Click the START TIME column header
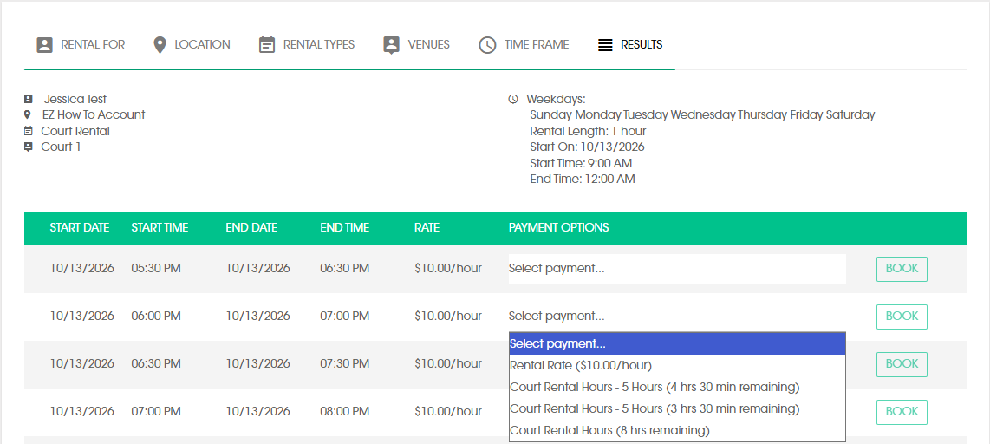 (x=160, y=228)
